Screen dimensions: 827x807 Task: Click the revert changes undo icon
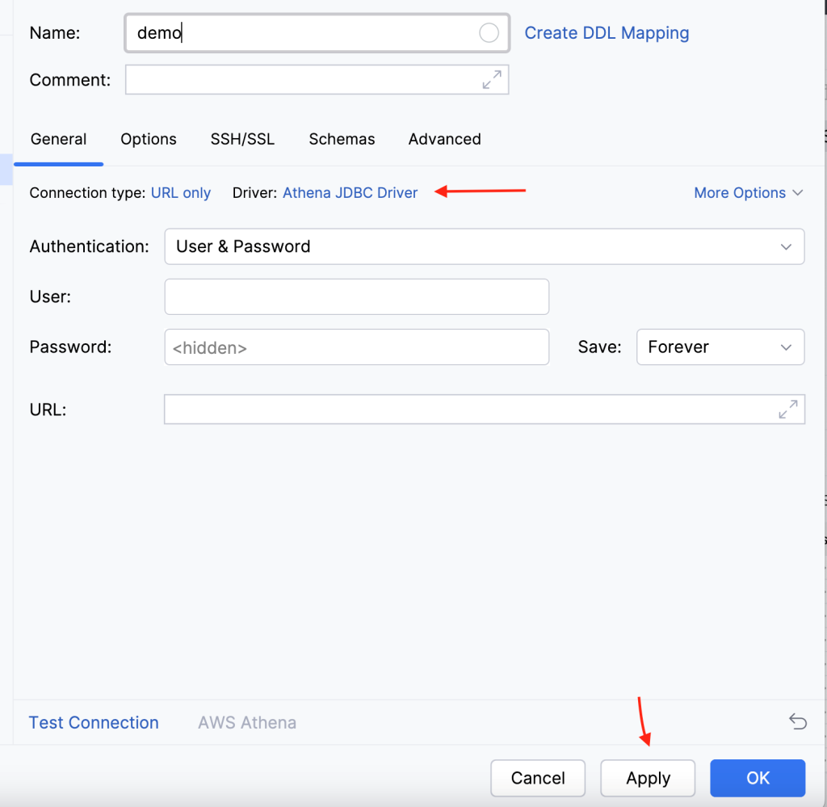click(x=798, y=721)
